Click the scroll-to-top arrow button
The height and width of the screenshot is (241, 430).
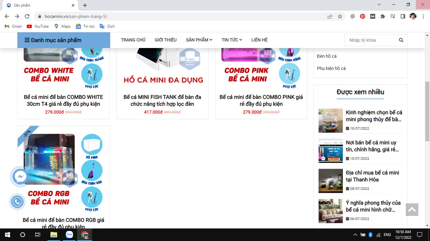[x=412, y=210]
